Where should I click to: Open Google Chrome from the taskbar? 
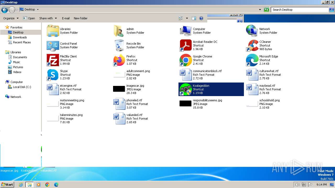47,185
